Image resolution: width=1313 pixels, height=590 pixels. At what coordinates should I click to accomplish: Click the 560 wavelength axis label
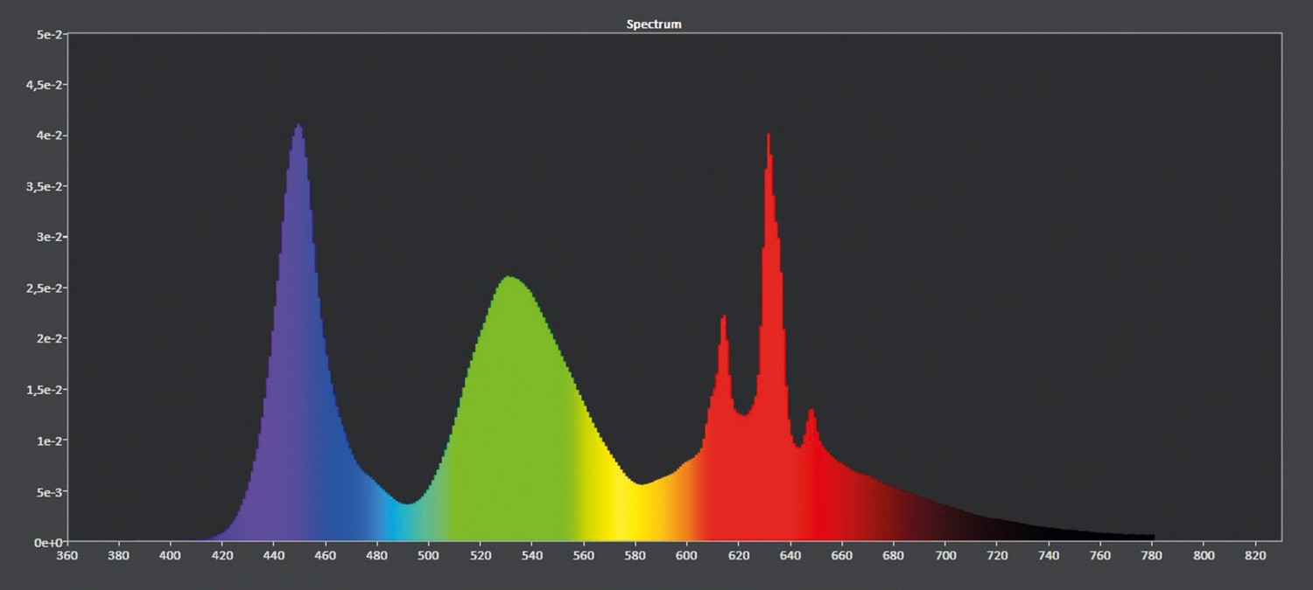point(583,555)
